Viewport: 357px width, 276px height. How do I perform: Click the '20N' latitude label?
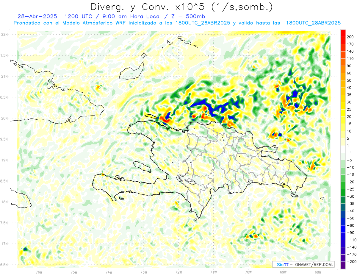pos(4,118)
